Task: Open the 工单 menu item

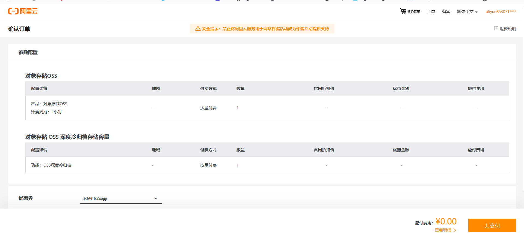Action: tap(431, 11)
